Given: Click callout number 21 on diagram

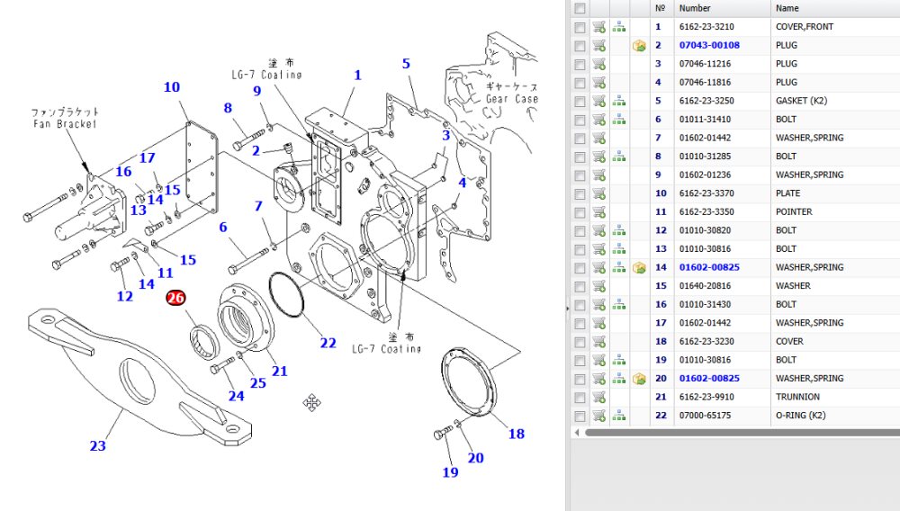Looking at the screenshot, I should coord(280,371).
